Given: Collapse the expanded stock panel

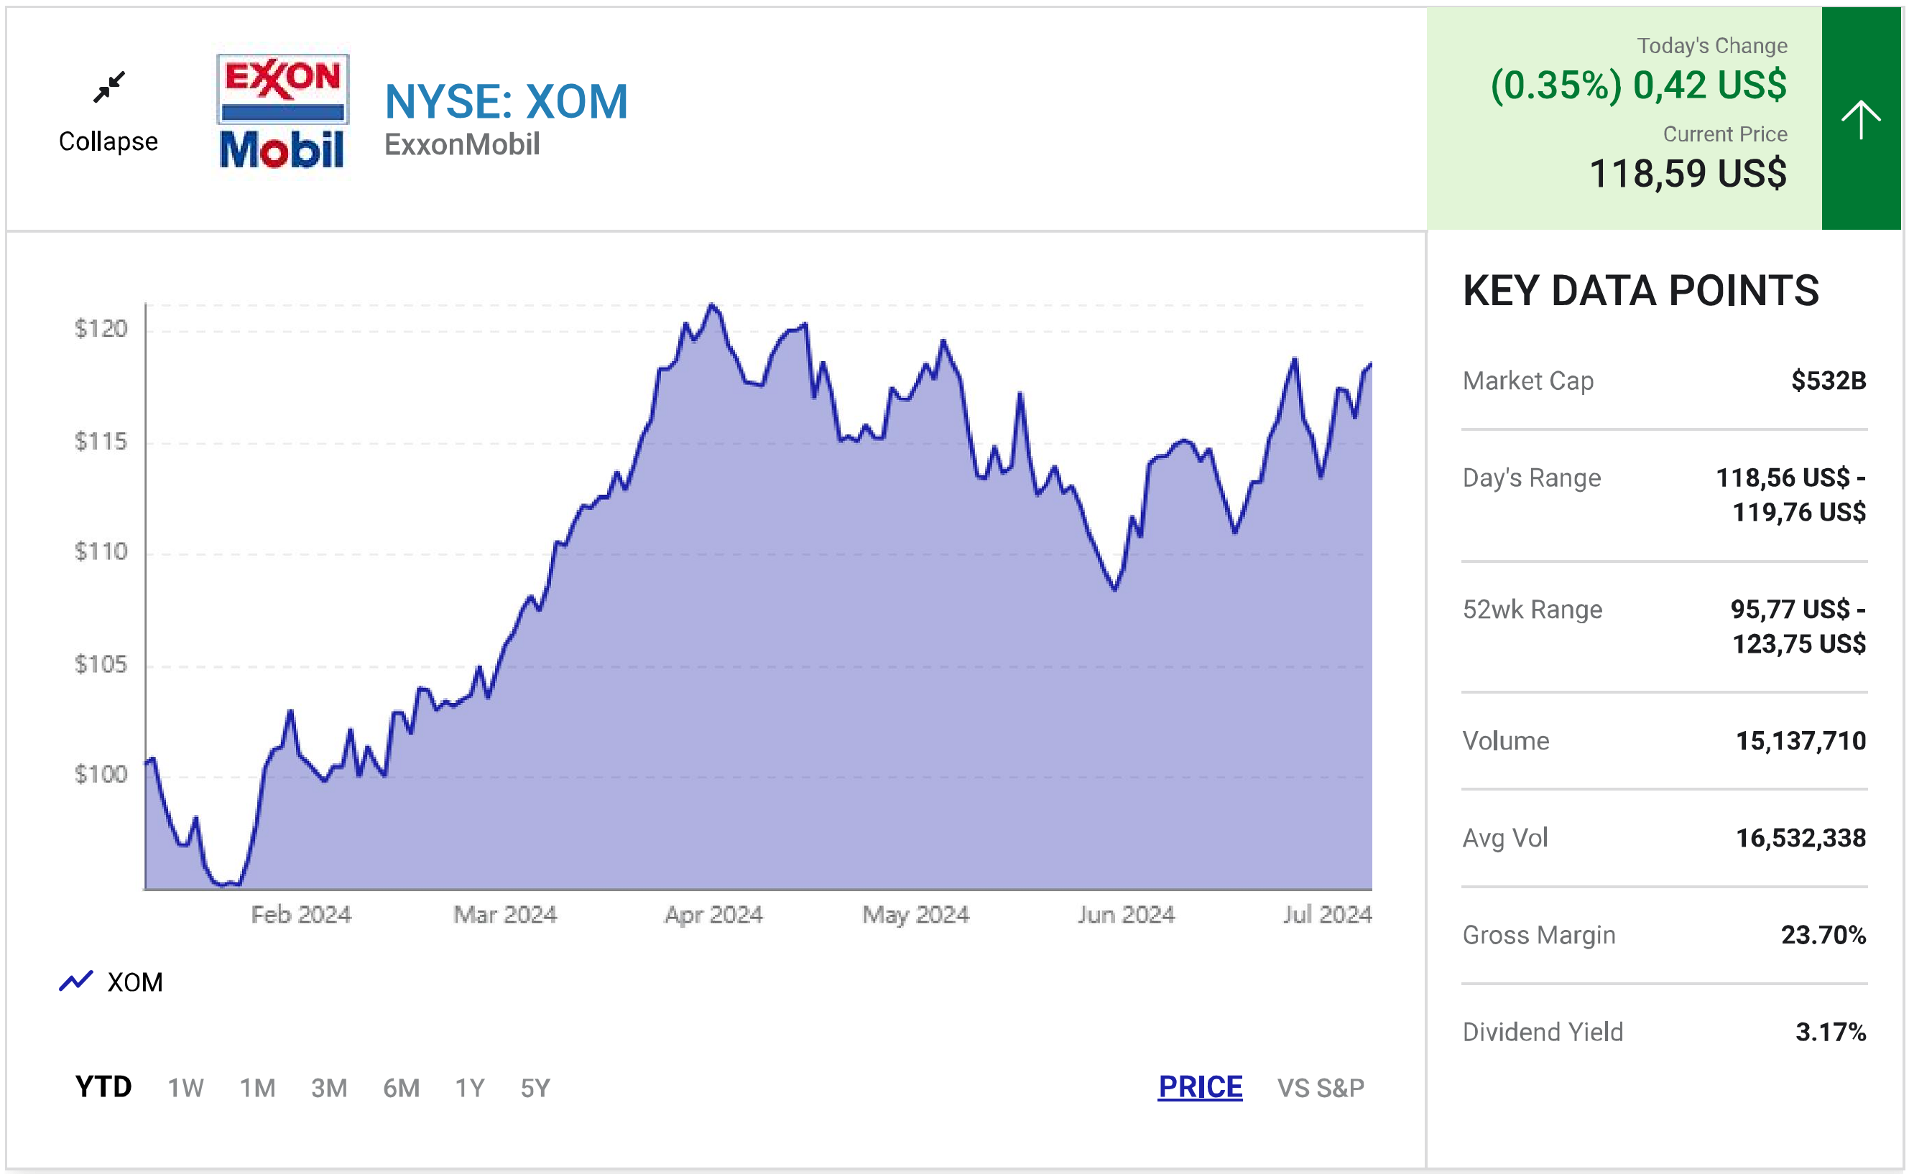Looking at the screenshot, I should tap(108, 141).
